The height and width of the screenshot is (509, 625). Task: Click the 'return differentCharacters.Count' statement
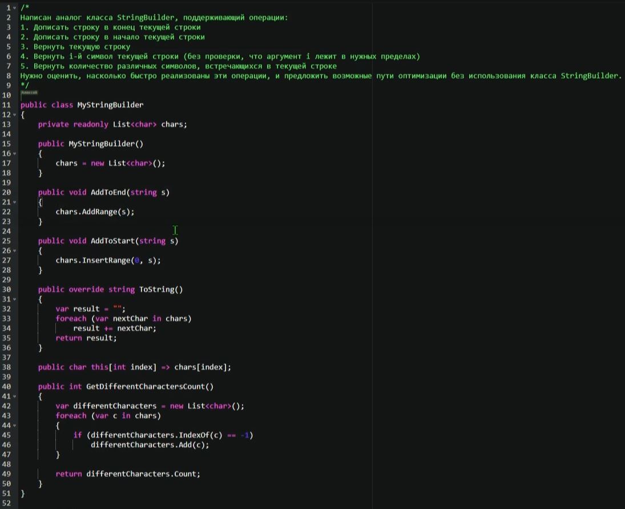click(x=128, y=474)
